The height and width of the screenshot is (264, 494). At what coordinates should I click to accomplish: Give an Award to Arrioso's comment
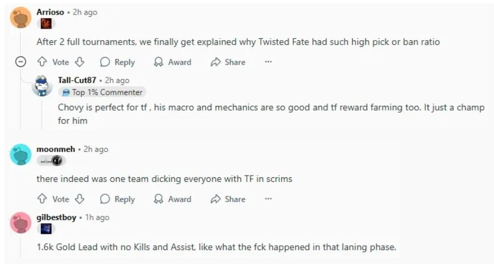(172, 62)
